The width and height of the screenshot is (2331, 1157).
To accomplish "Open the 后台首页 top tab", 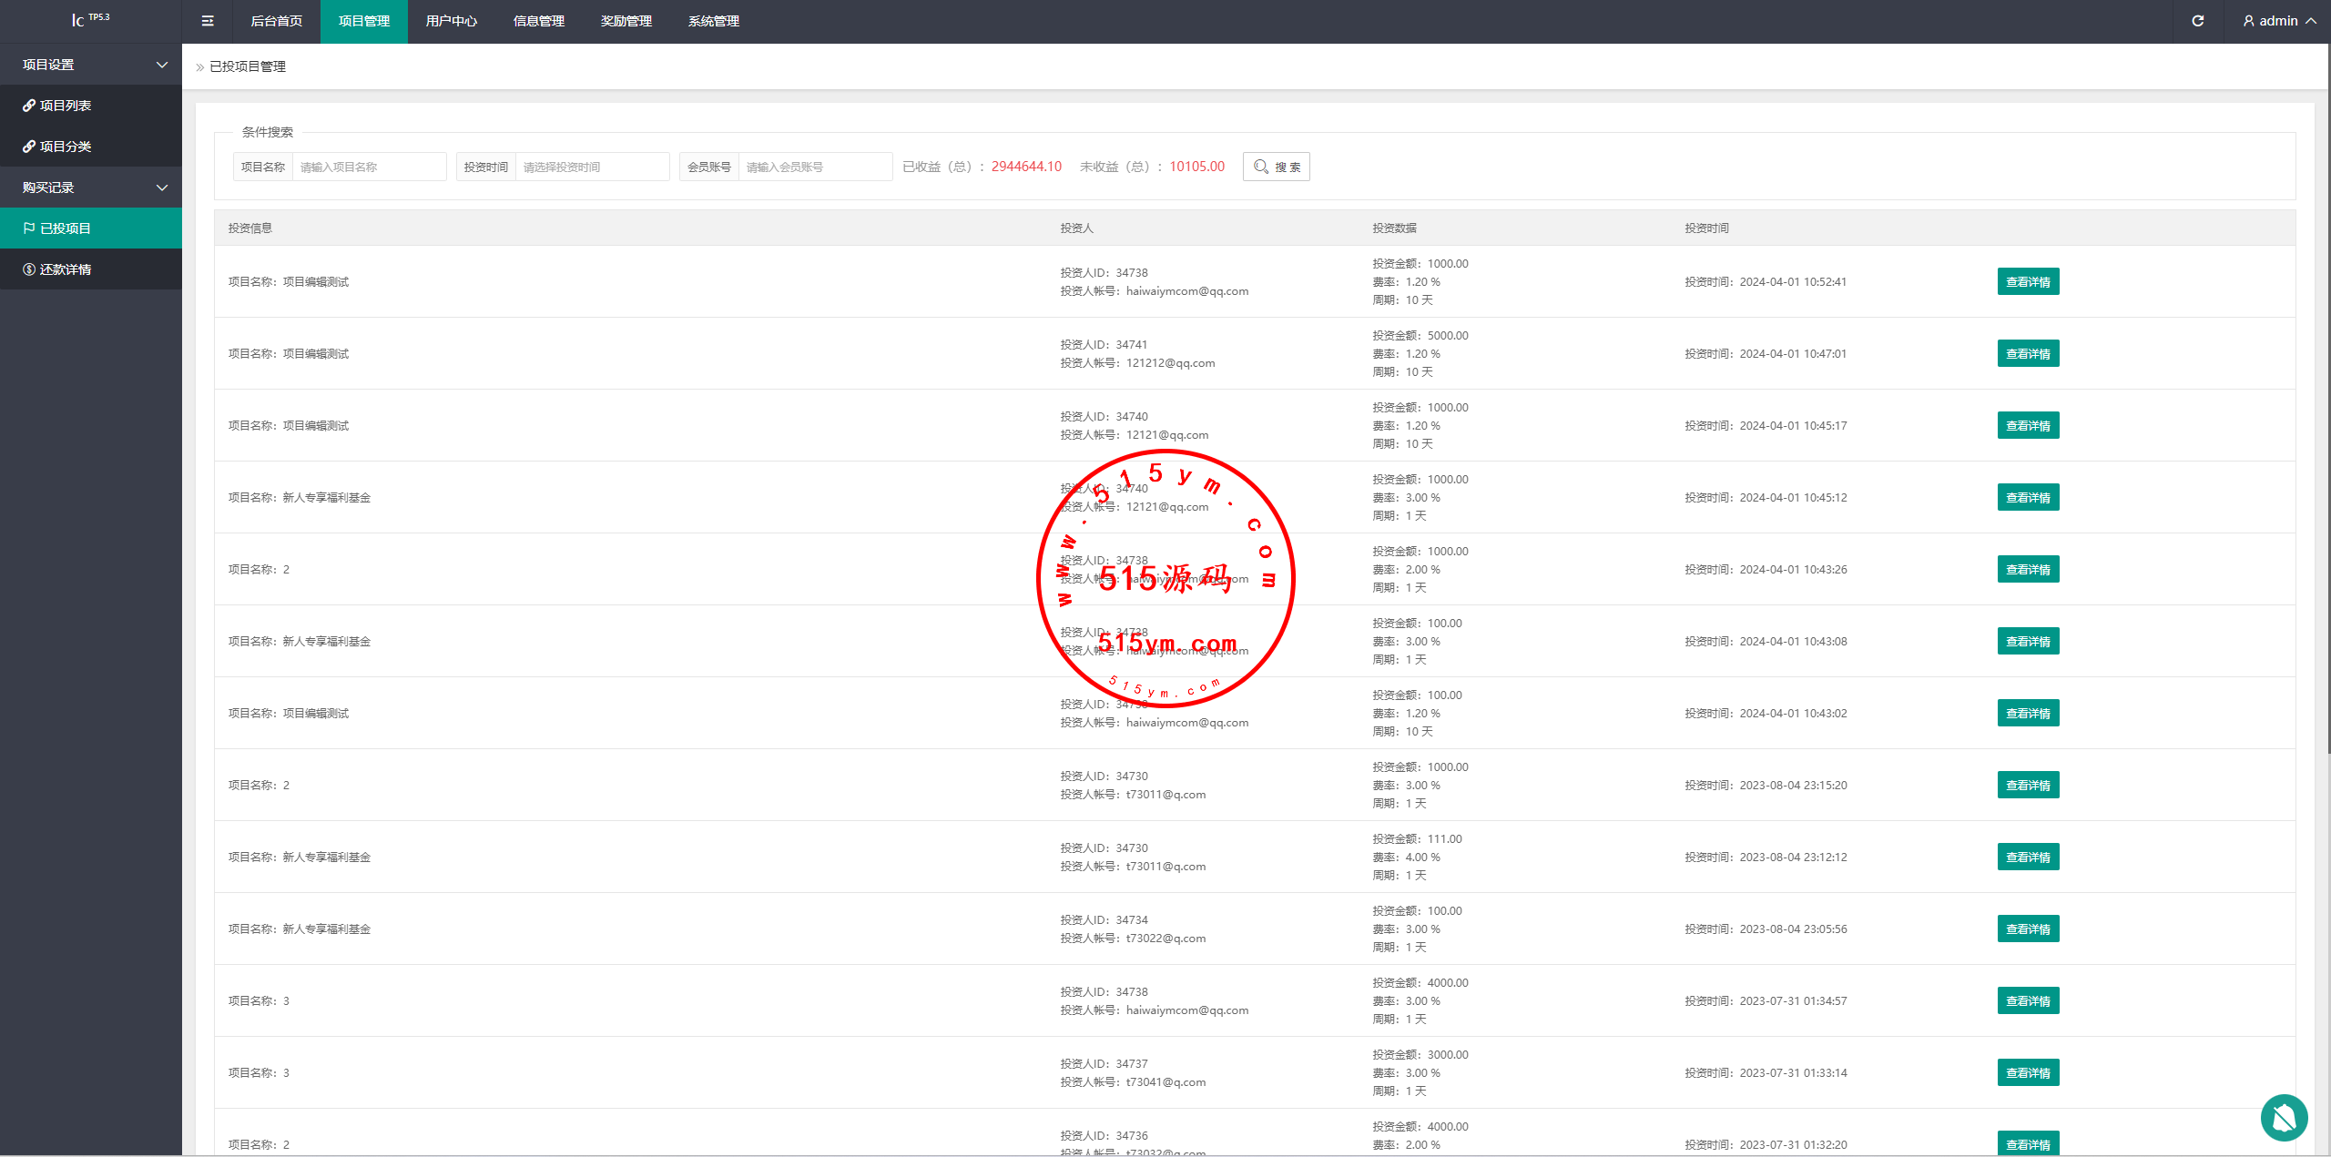I will point(276,21).
